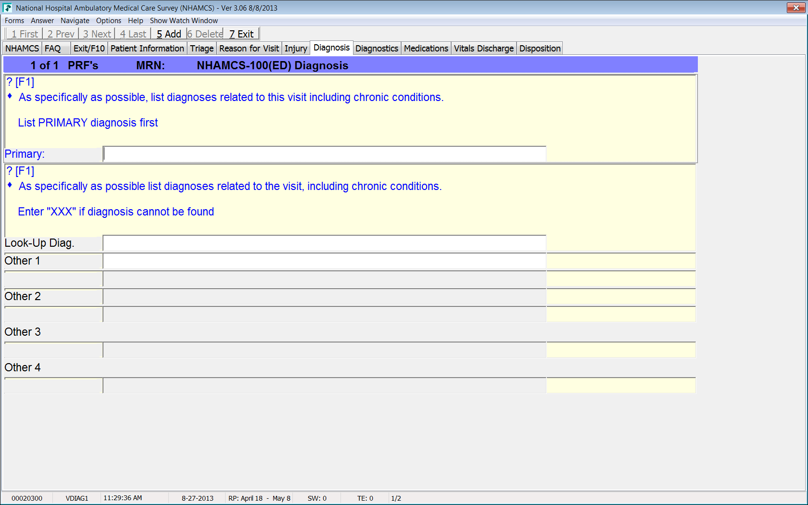Image resolution: width=808 pixels, height=505 pixels.
Task: Switch to the NHAMCS tab
Action: 22,49
